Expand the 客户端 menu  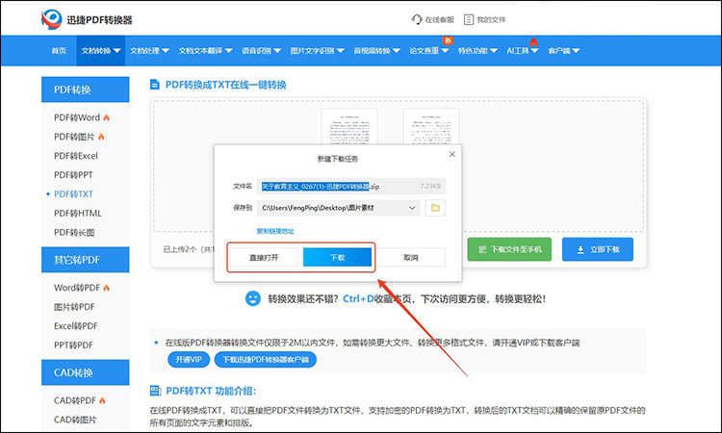[x=563, y=51]
